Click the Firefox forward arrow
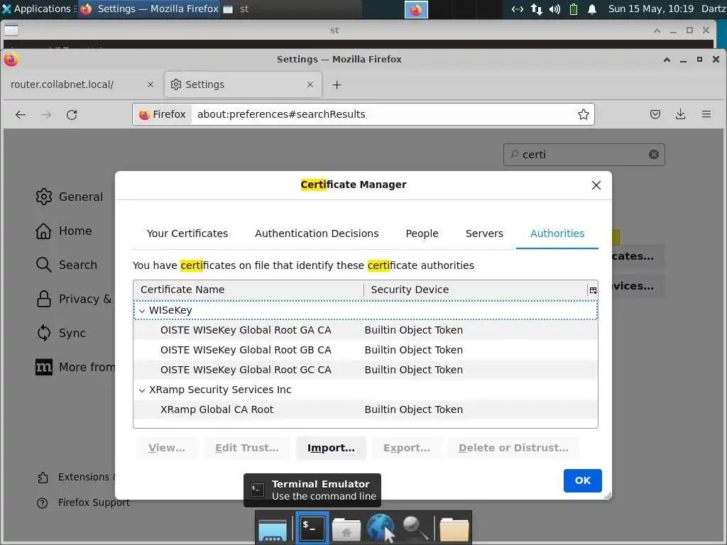Image resolution: width=727 pixels, height=545 pixels. click(46, 114)
